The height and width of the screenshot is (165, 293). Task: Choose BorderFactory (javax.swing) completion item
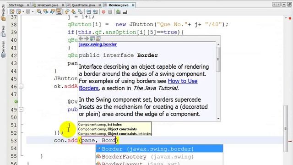pyautogui.click(x=159, y=157)
